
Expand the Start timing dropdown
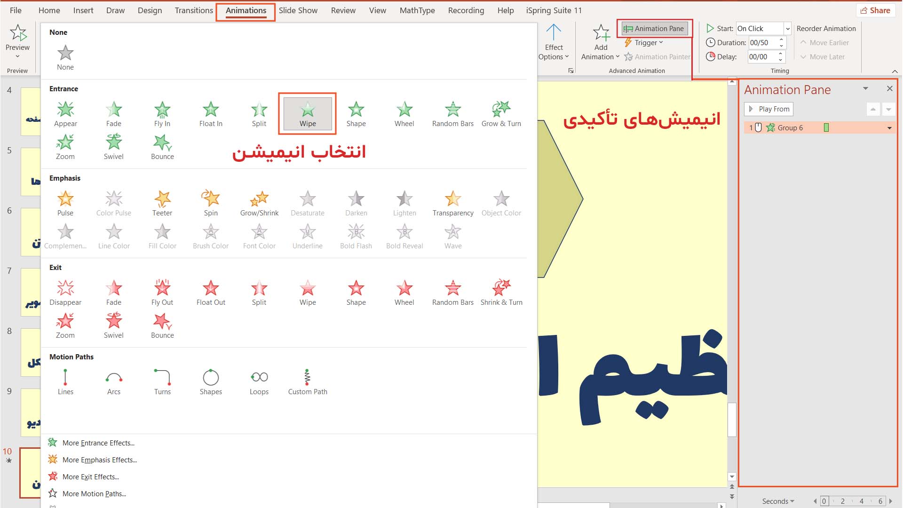tap(786, 28)
